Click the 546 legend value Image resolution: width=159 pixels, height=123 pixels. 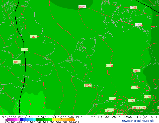click(x=46, y=122)
